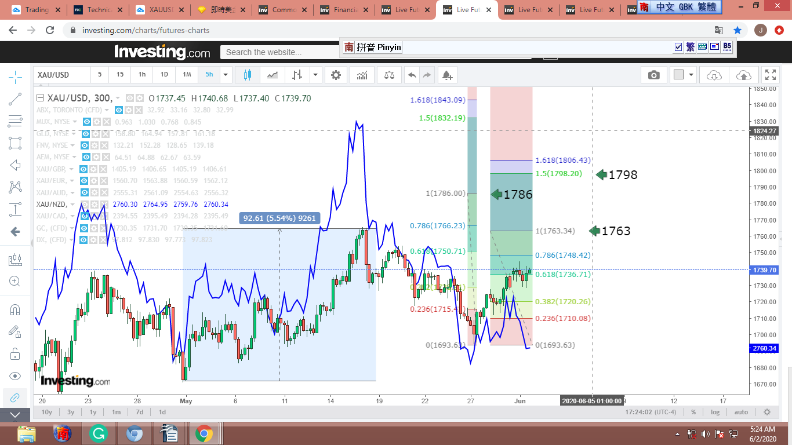The height and width of the screenshot is (445, 792).
Task: Zoom chart range to 3y
Action: click(70, 412)
